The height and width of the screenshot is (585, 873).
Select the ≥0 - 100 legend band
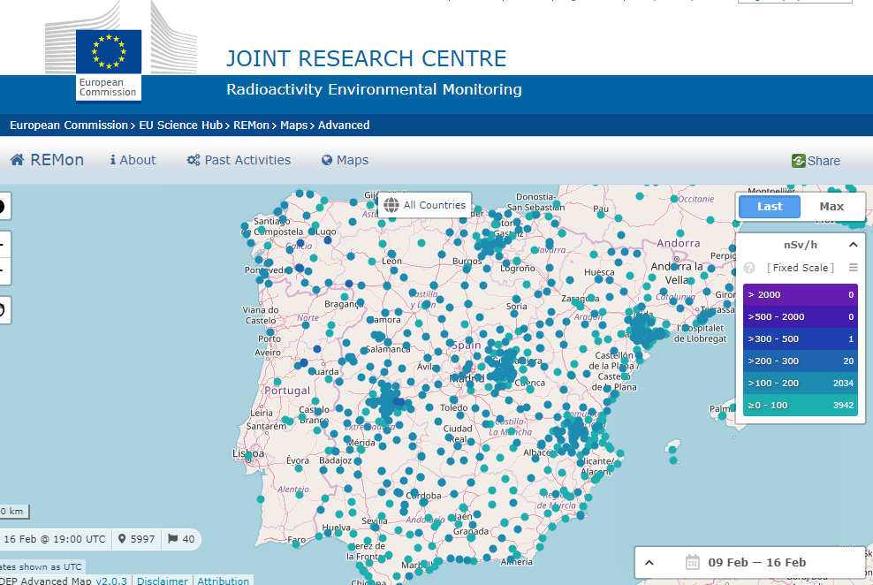pos(800,406)
